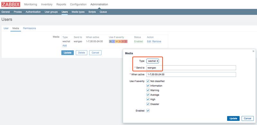
Task: Click the W severity swatch
Action: [117, 41]
